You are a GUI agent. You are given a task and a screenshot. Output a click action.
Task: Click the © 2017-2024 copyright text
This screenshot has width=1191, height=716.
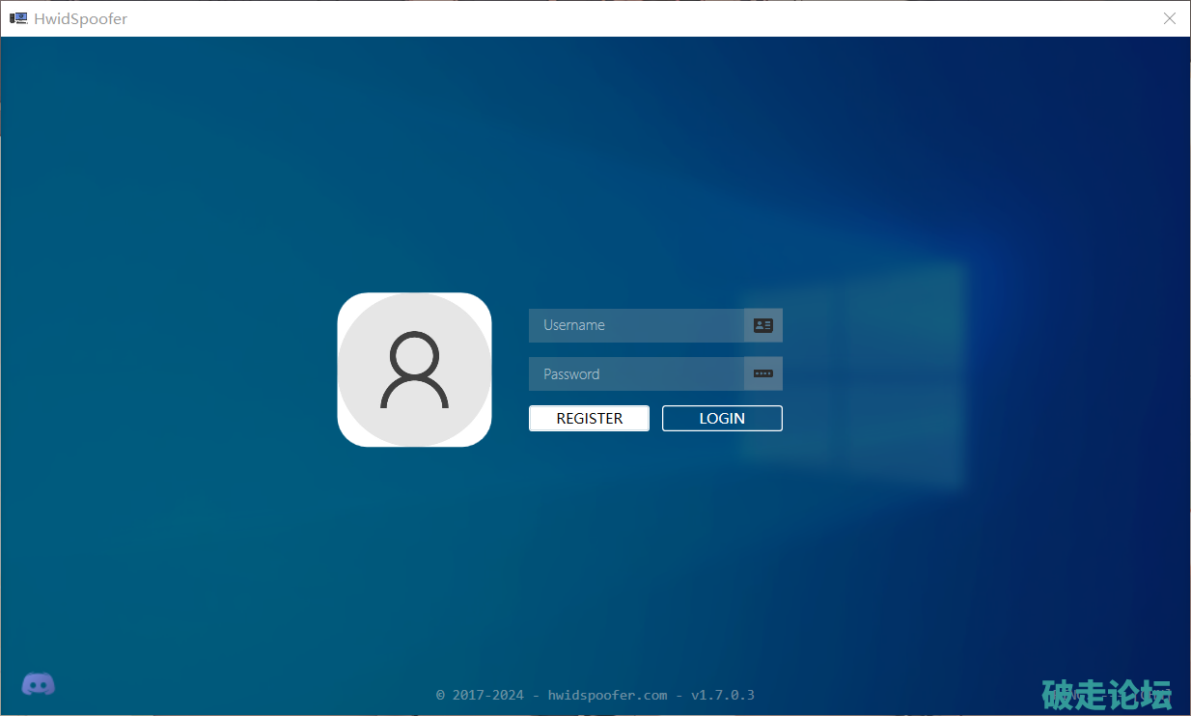coord(480,695)
